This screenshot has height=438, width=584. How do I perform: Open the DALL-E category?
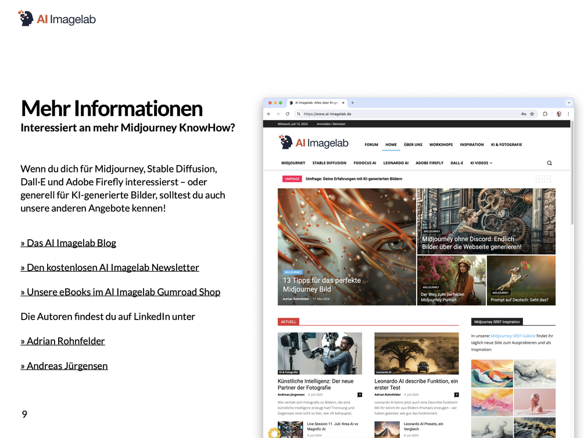457,163
